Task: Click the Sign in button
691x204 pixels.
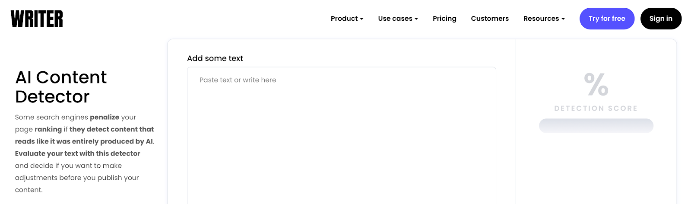Action: pyautogui.click(x=661, y=19)
